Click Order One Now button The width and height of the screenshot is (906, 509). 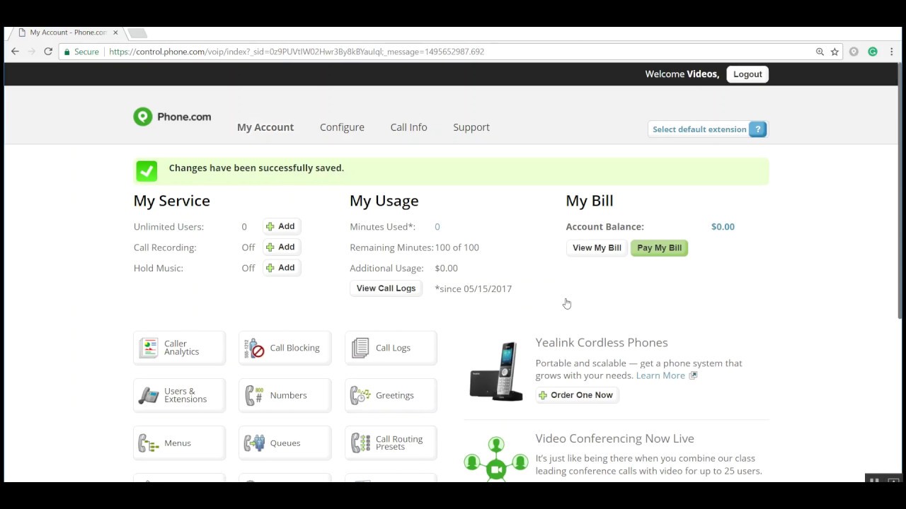577,395
